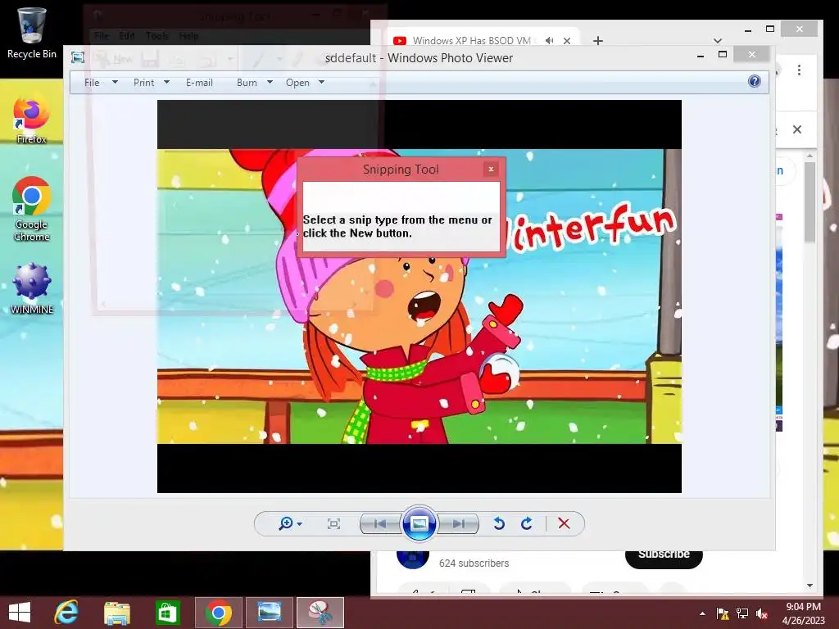Click the Photo Viewer title bar icon
This screenshot has width=839, height=629.
(x=78, y=58)
